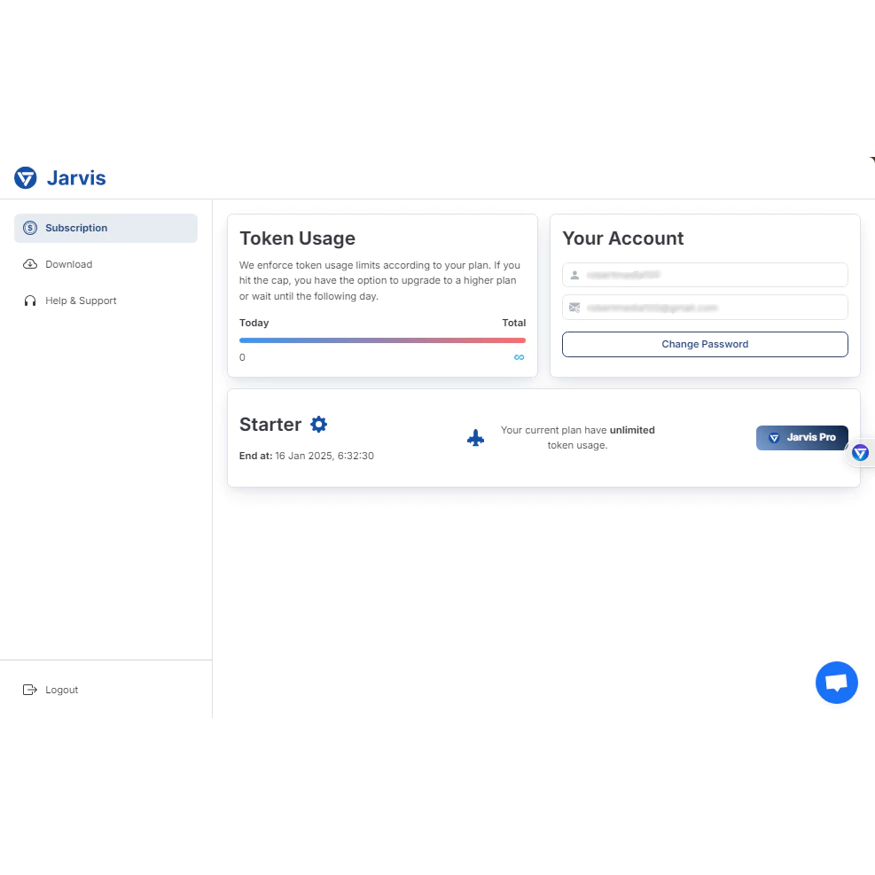Image resolution: width=875 pixels, height=875 pixels.
Task: Click the Starter plan gear icon
Action: pos(319,425)
